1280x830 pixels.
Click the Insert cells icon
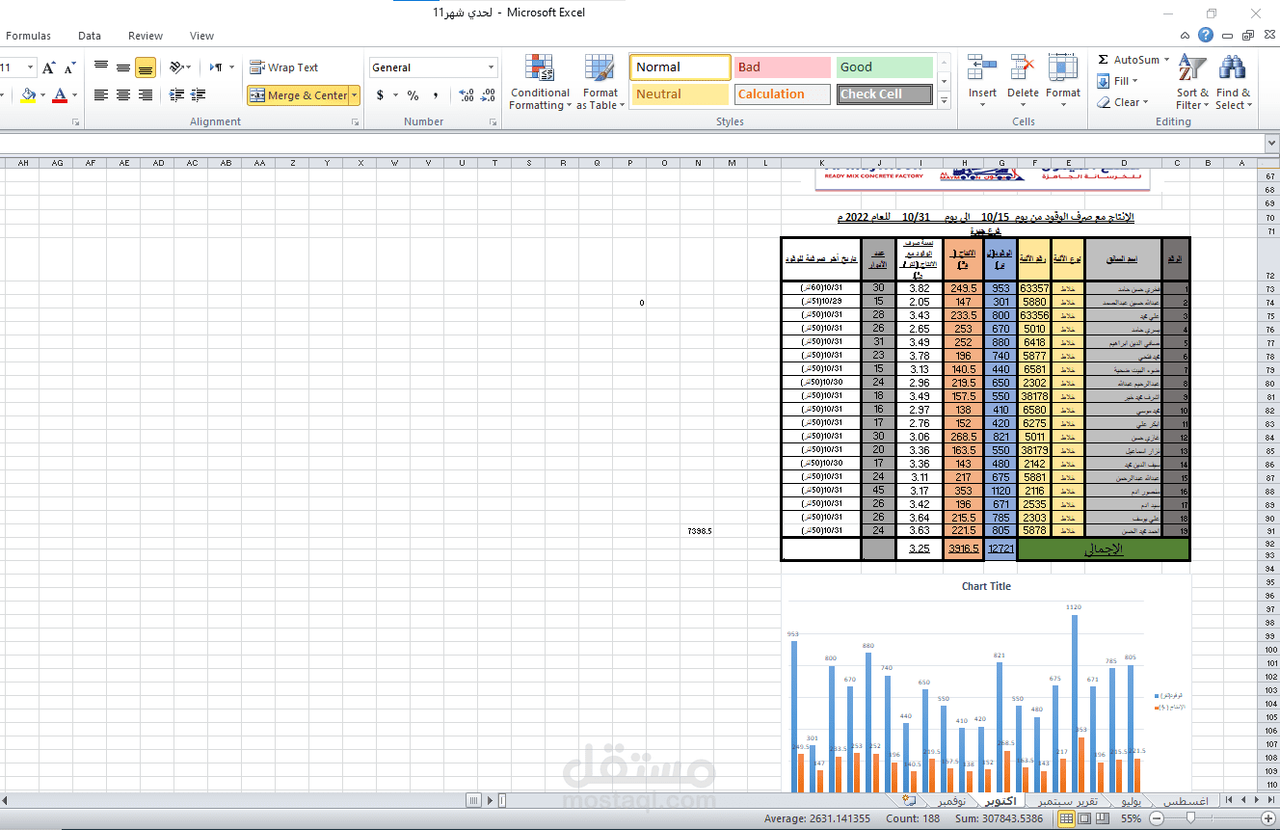click(982, 67)
